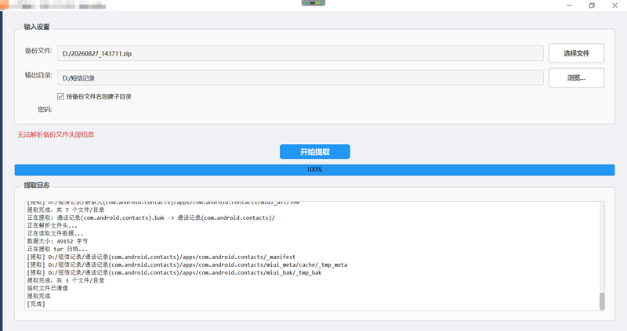Screen dimensions: 627x331
Task: Select log line ending with _manifest
Action: 161,257
